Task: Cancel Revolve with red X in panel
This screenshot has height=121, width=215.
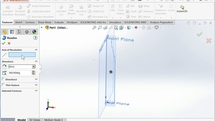Action: 9,43
